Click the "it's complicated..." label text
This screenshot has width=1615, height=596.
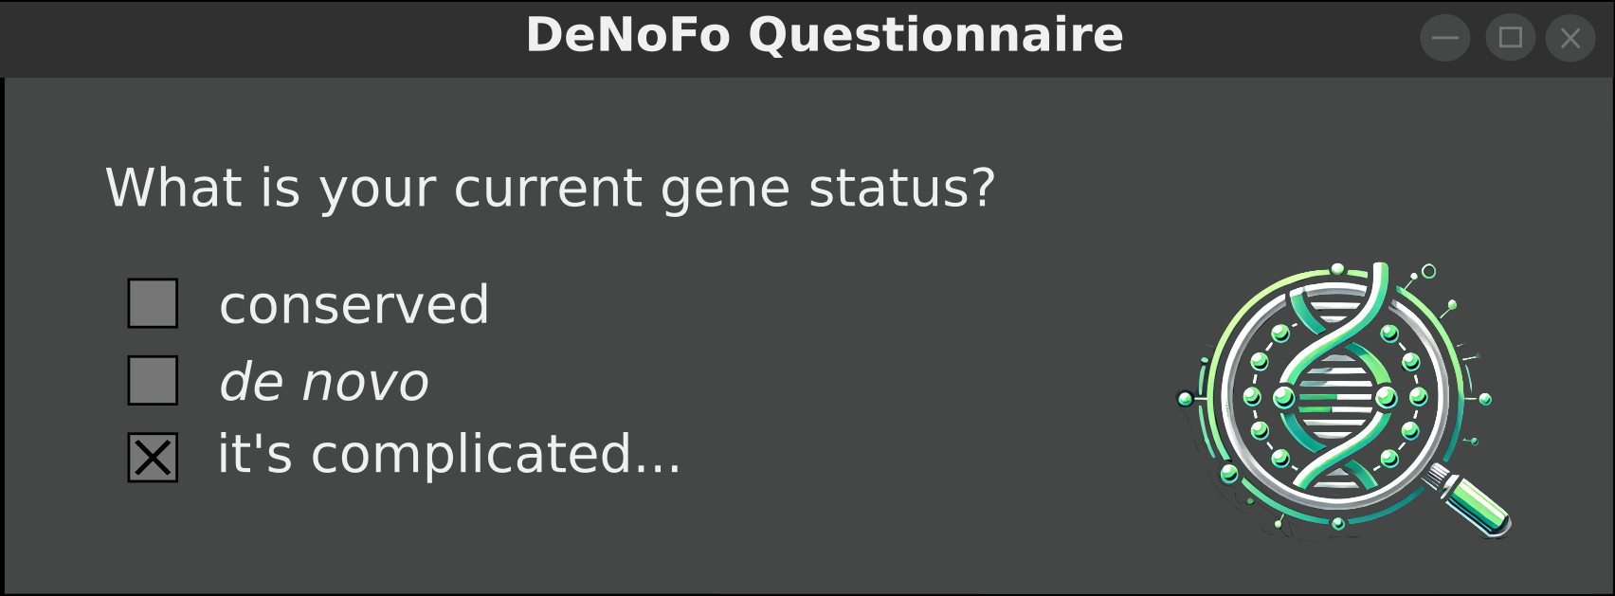(449, 454)
